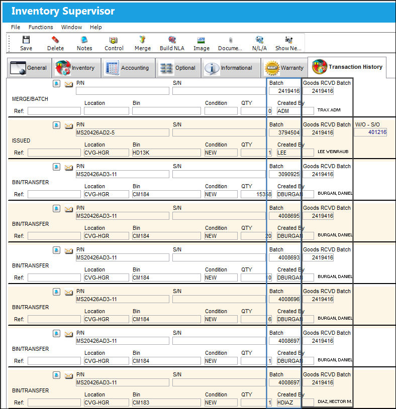Click ISSUED transaction type label
The height and width of the screenshot is (409, 396).
pos(21,141)
